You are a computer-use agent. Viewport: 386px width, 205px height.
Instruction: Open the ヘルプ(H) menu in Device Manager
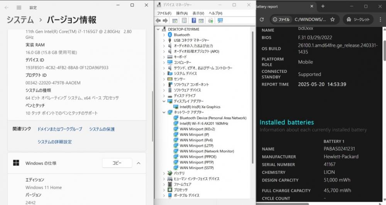(216, 13)
